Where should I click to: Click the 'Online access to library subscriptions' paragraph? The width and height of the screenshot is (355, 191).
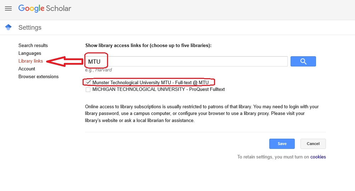tap(202, 114)
